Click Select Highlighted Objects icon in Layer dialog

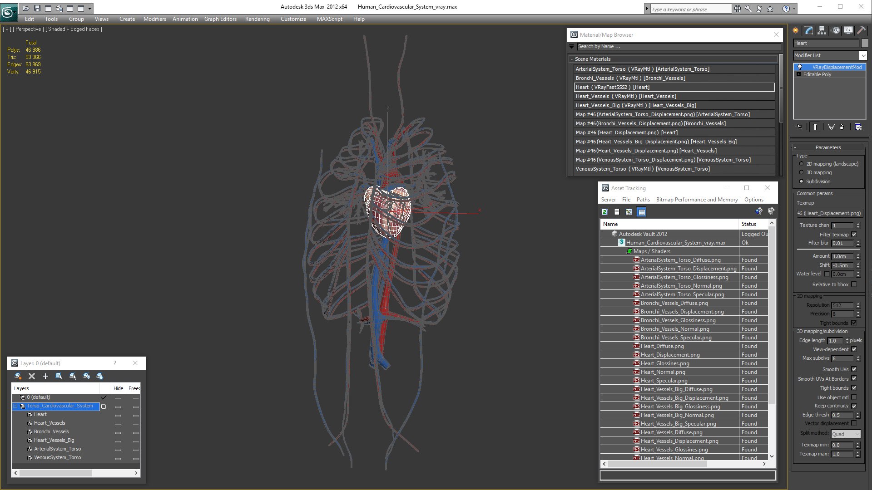(x=59, y=376)
